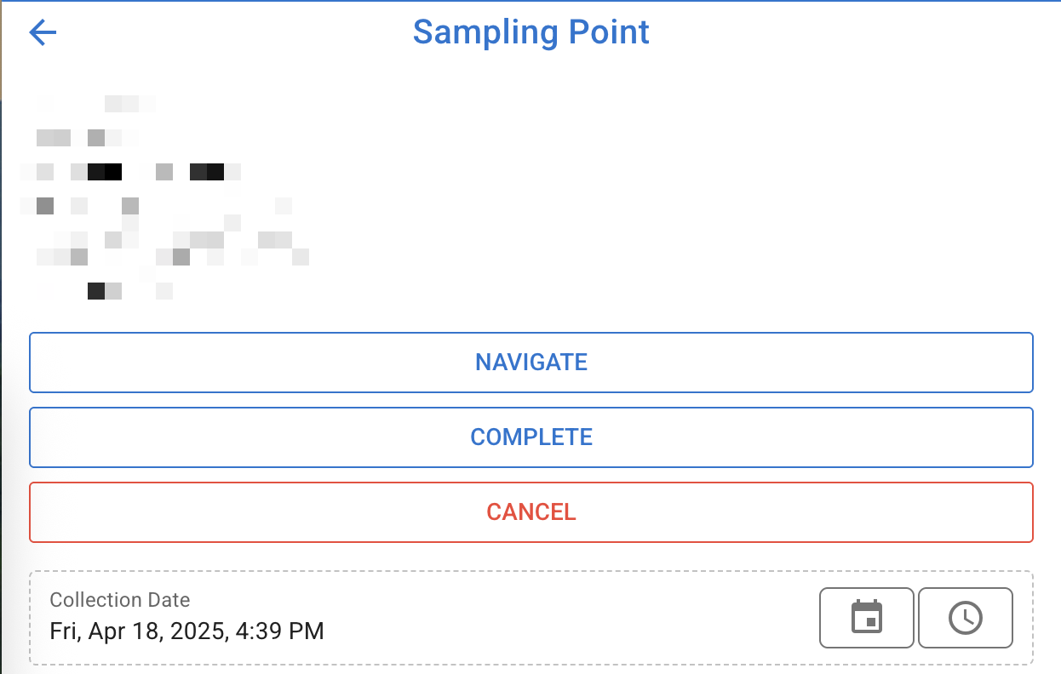Open the clock time picker icon
The image size is (1061, 674).
point(966,618)
